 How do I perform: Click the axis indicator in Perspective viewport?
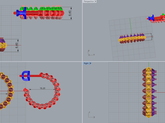(91, 53)
